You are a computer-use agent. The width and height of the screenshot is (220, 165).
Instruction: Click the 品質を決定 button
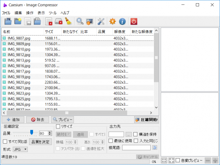40,142
